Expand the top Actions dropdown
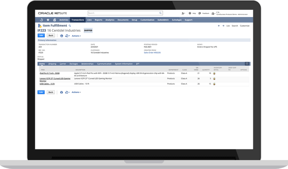The height and width of the screenshot is (169, 288). [x=76, y=36]
